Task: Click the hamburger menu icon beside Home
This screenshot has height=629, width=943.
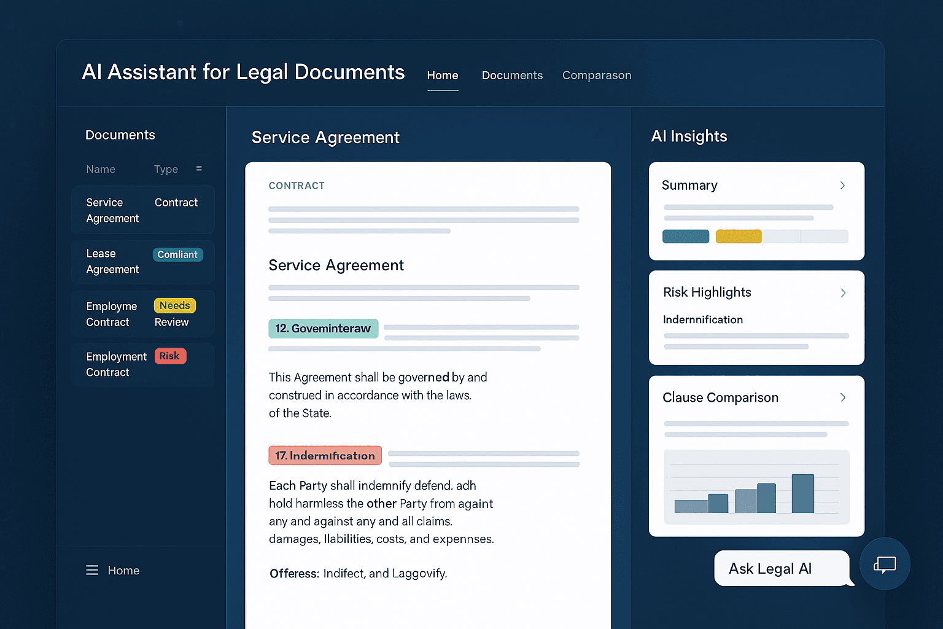Action: click(92, 570)
